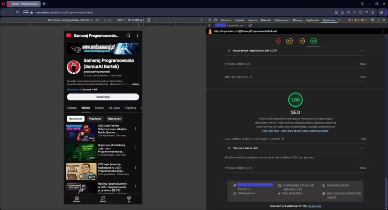Open Learn more about Google Search Essentials

[304, 131]
